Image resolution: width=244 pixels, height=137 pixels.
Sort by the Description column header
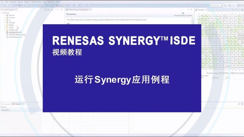[21, 110]
